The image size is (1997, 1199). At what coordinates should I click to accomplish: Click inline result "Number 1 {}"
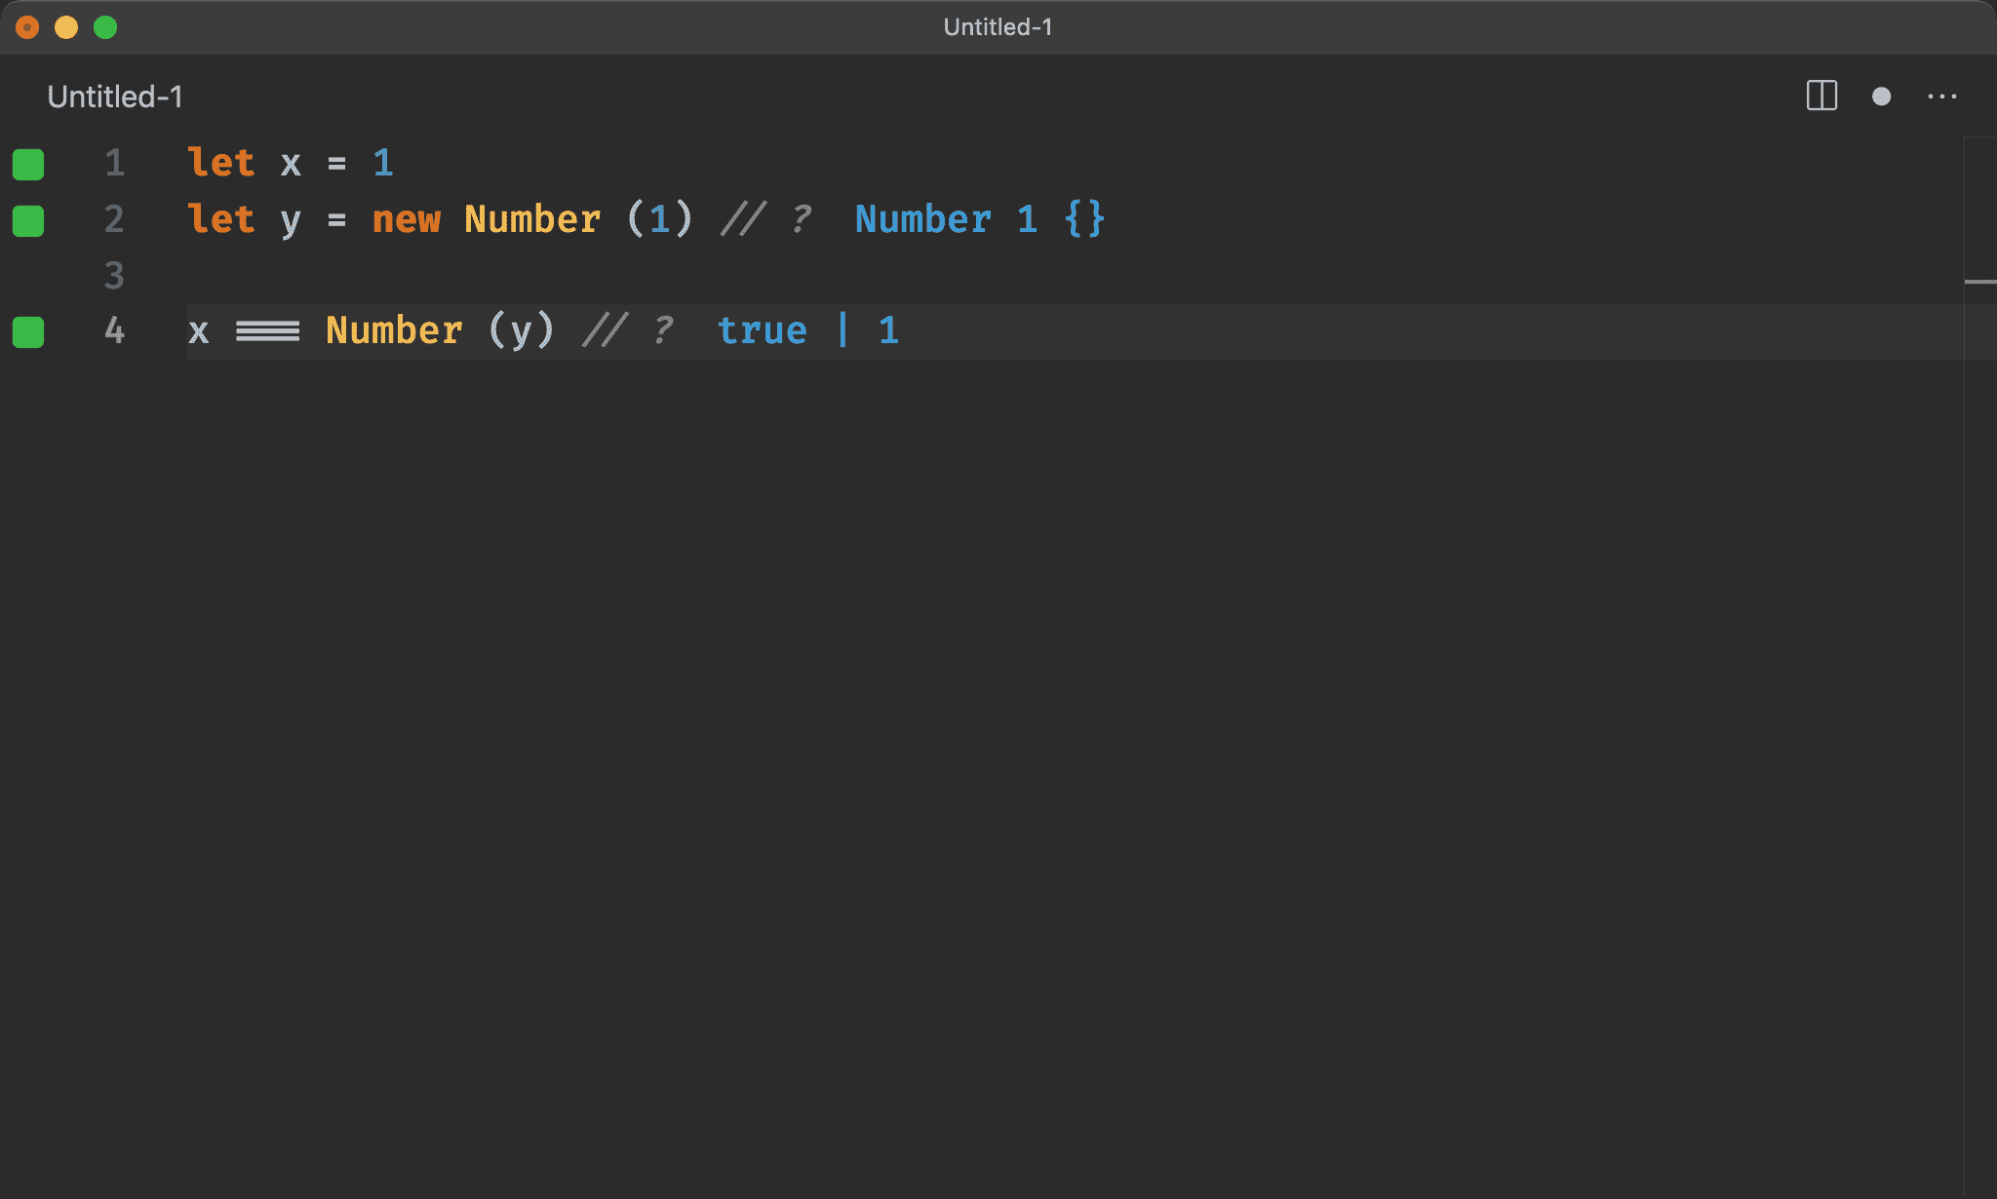coord(979,219)
